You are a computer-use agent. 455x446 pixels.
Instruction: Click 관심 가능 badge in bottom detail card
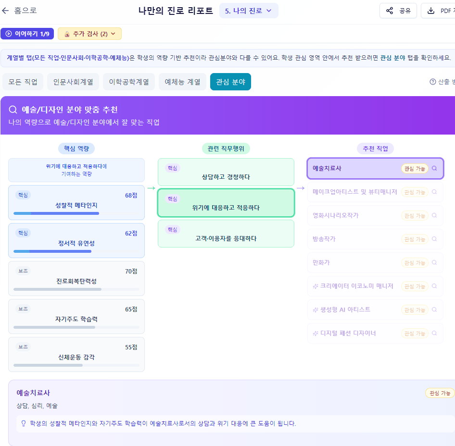click(440, 393)
